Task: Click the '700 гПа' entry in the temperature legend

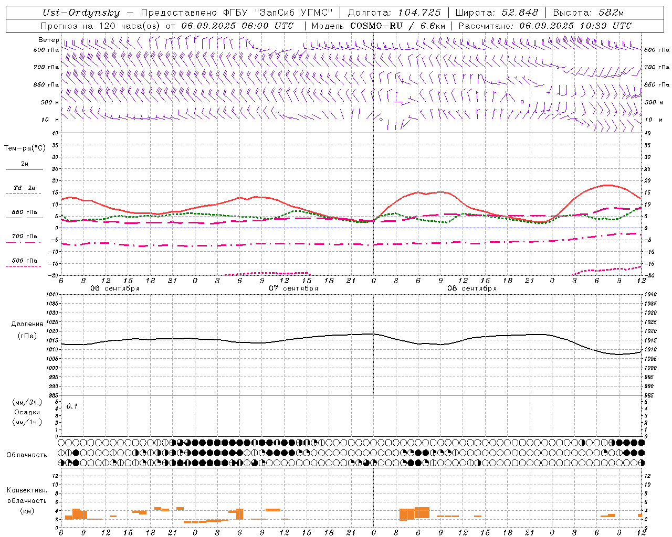Action: click(x=24, y=237)
